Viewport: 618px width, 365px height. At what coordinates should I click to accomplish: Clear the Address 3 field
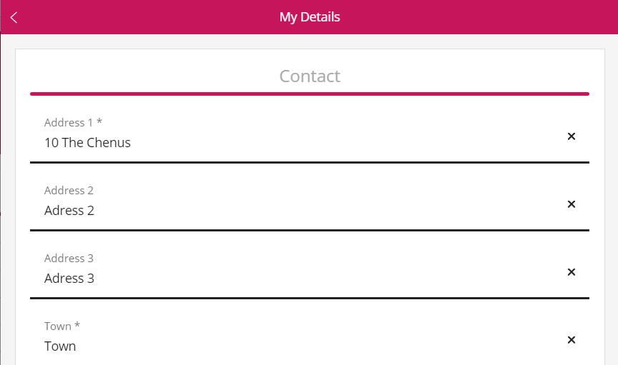[571, 272]
